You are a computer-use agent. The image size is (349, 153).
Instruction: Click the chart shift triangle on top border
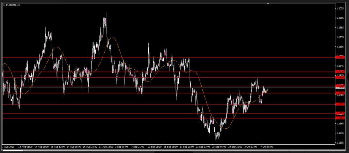click(x=268, y=3)
